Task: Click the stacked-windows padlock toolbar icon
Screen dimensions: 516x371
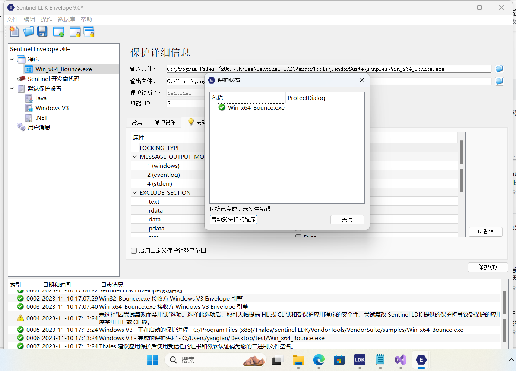Action: (89, 32)
